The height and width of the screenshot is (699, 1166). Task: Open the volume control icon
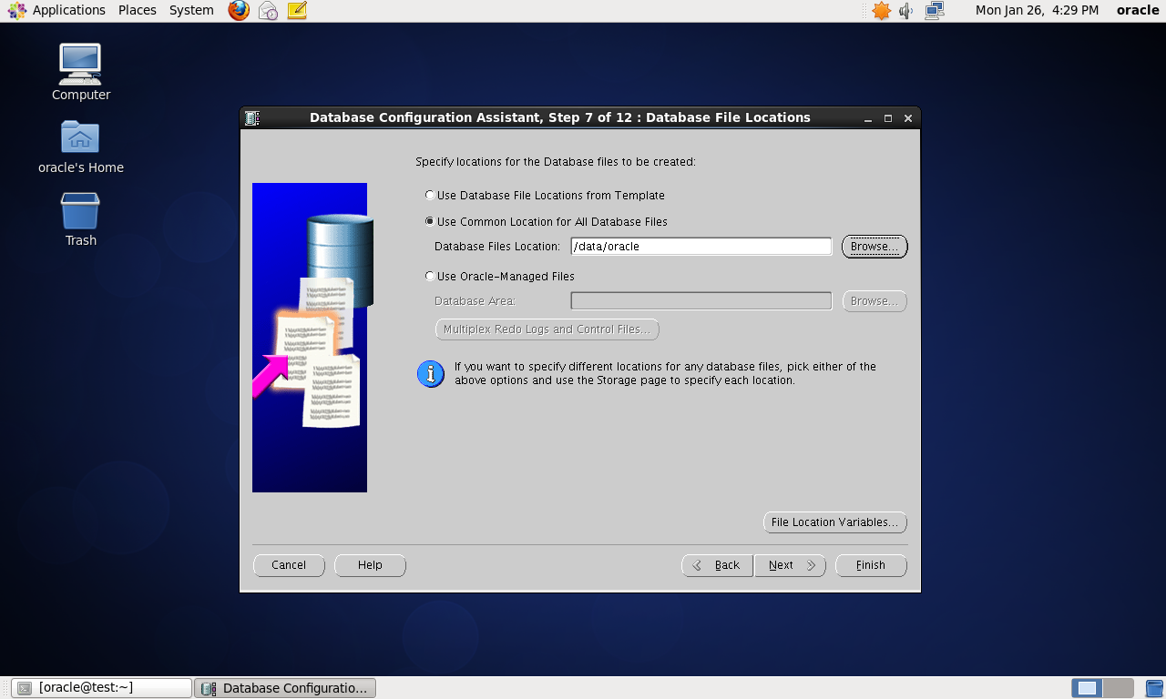click(x=906, y=11)
